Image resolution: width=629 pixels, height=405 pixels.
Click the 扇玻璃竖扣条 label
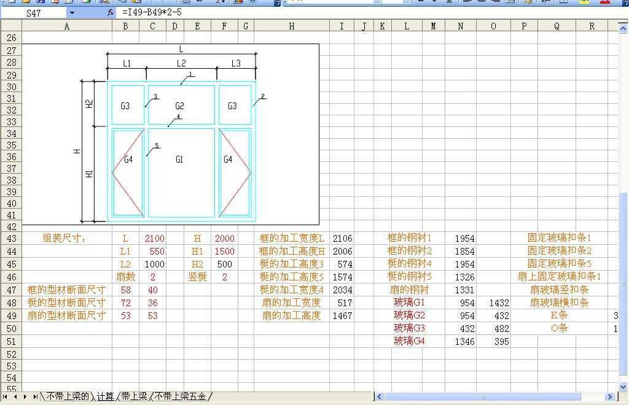[x=559, y=290]
